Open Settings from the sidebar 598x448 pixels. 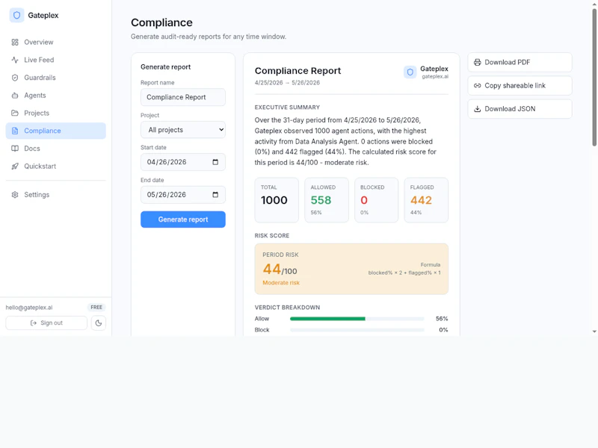(55, 195)
